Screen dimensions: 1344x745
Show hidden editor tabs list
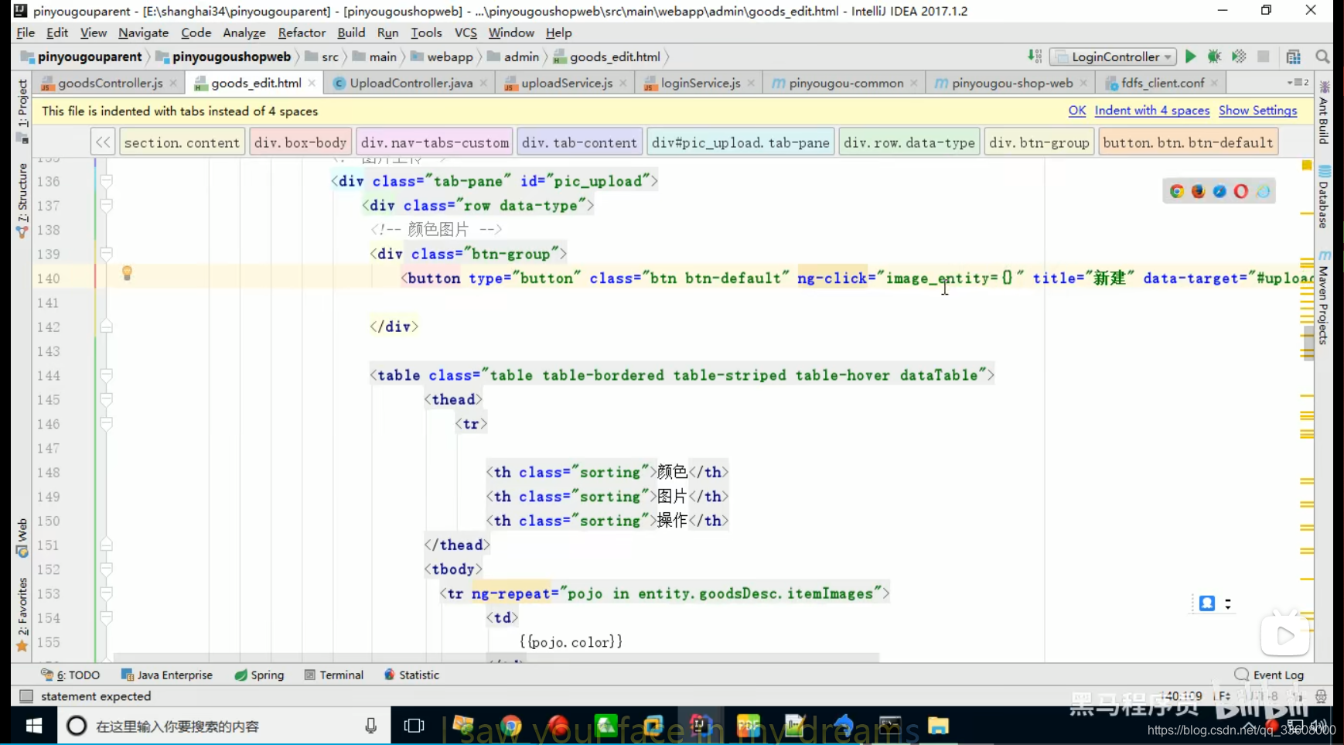point(1298,82)
